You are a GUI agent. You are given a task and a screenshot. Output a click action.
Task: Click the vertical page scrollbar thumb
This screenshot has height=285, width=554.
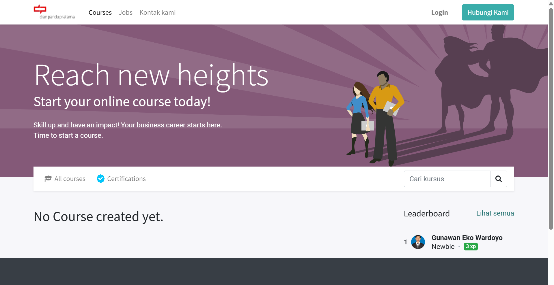pos(551,118)
